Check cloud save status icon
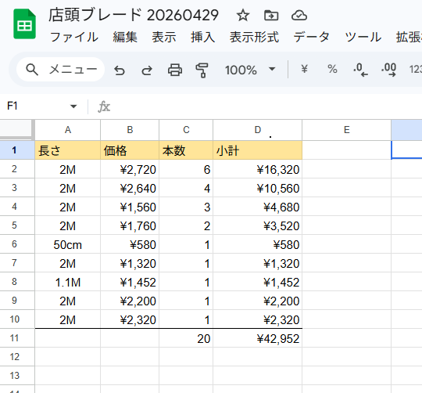 click(299, 16)
